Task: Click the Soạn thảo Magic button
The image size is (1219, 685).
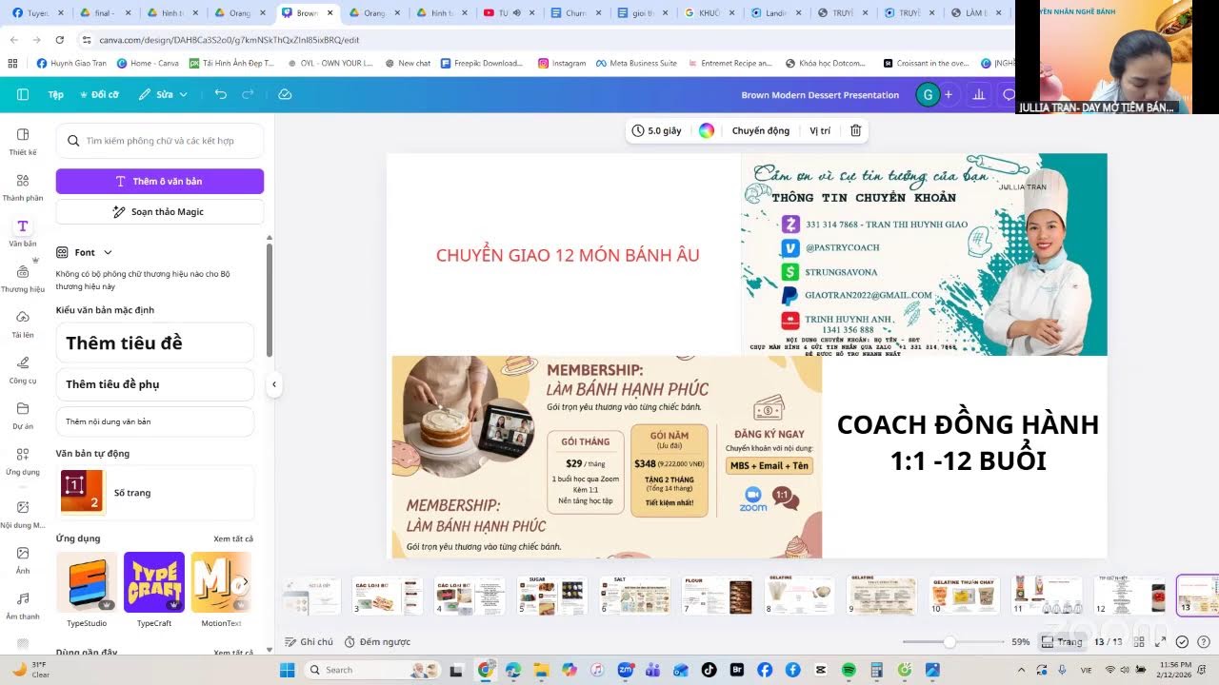Action: coord(160,211)
